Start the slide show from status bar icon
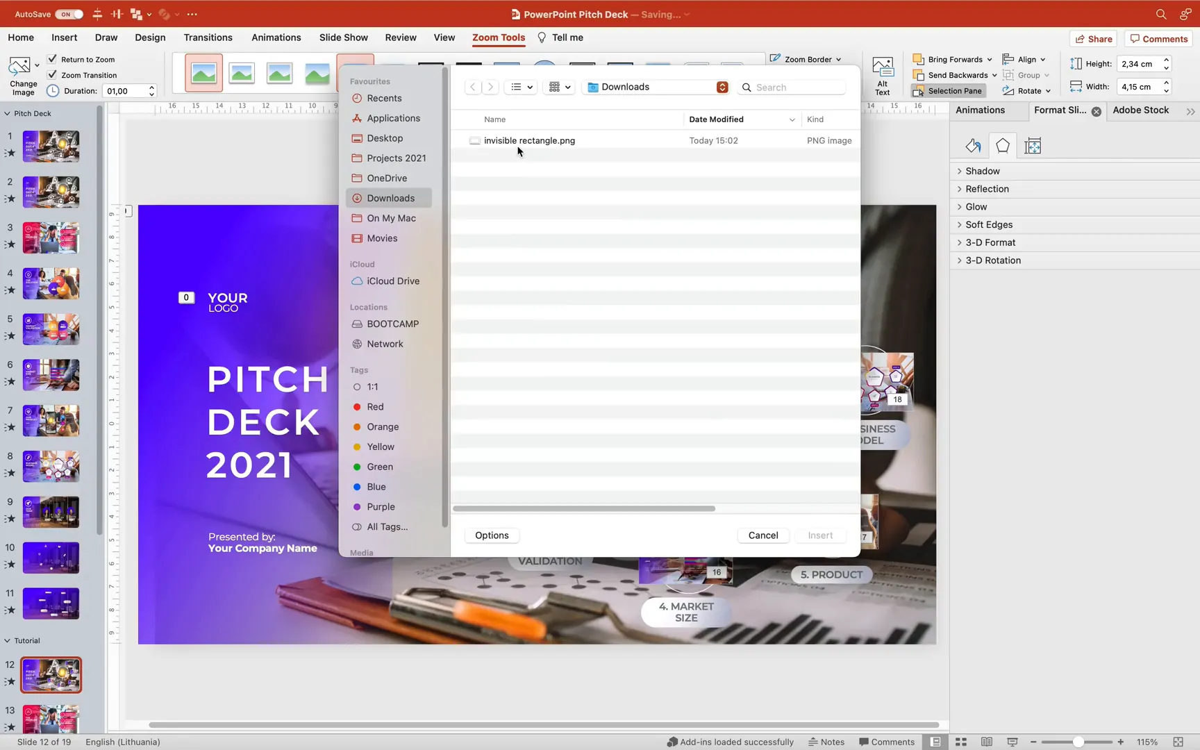The image size is (1200, 750). (x=1012, y=742)
